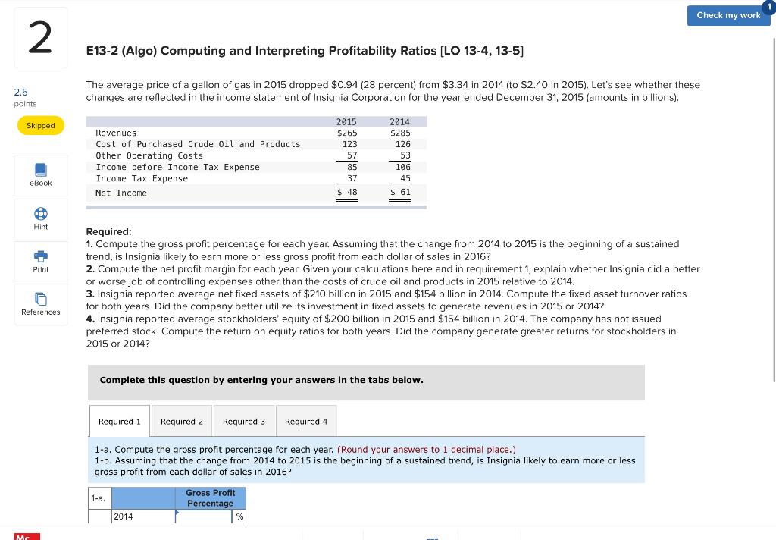Click the Check my work button
The width and height of the screenshot is (776, 540).
[728, 15]
